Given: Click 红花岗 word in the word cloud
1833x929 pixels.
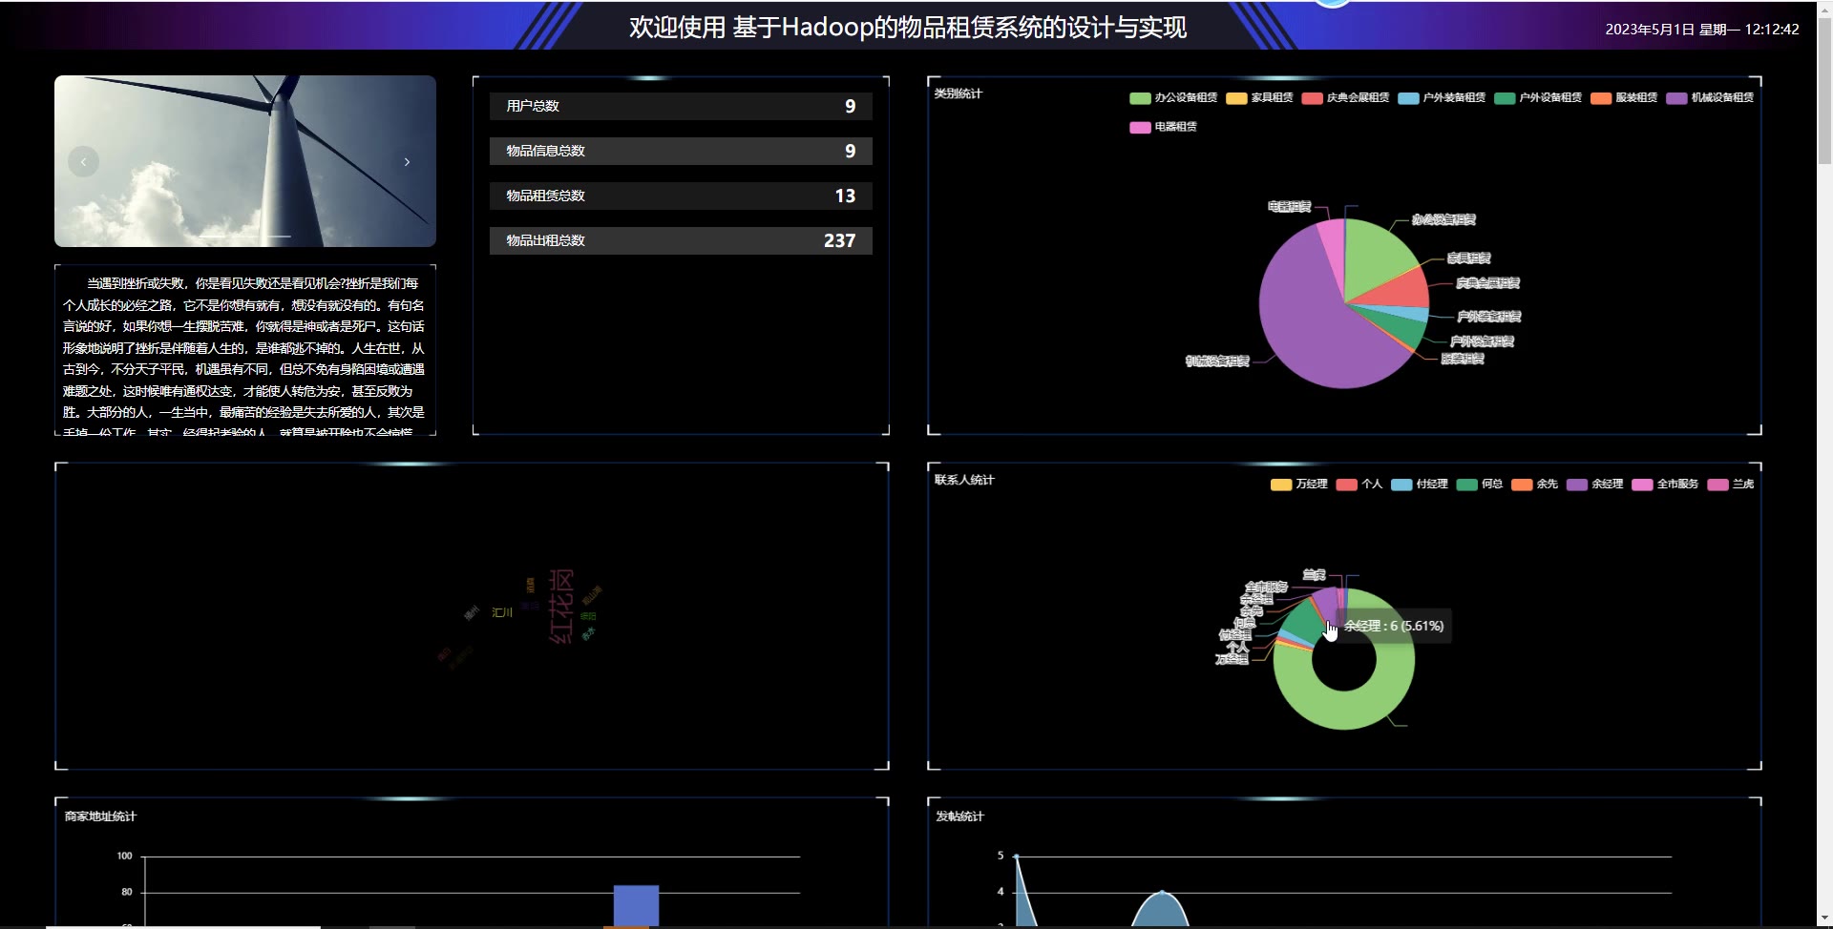Looking at the screenshot, I should tap(561, 607).
